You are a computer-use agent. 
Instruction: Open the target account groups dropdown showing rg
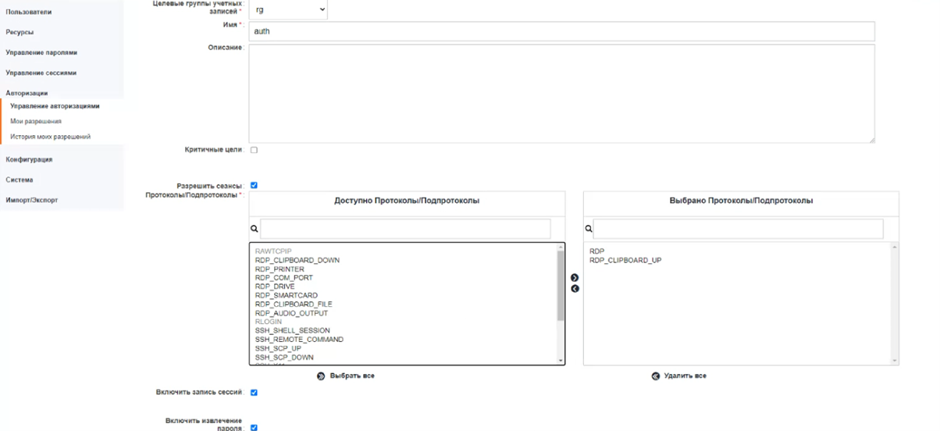click(288, 9)
